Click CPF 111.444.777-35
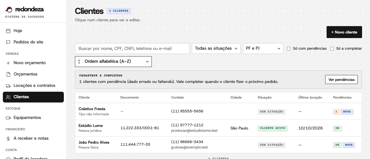 (135, 145)
